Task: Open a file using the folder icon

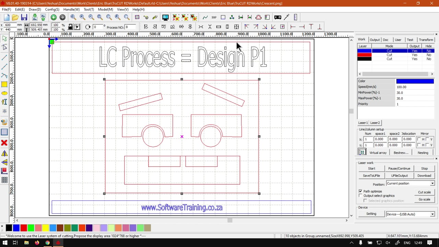Action: (15, 17)
